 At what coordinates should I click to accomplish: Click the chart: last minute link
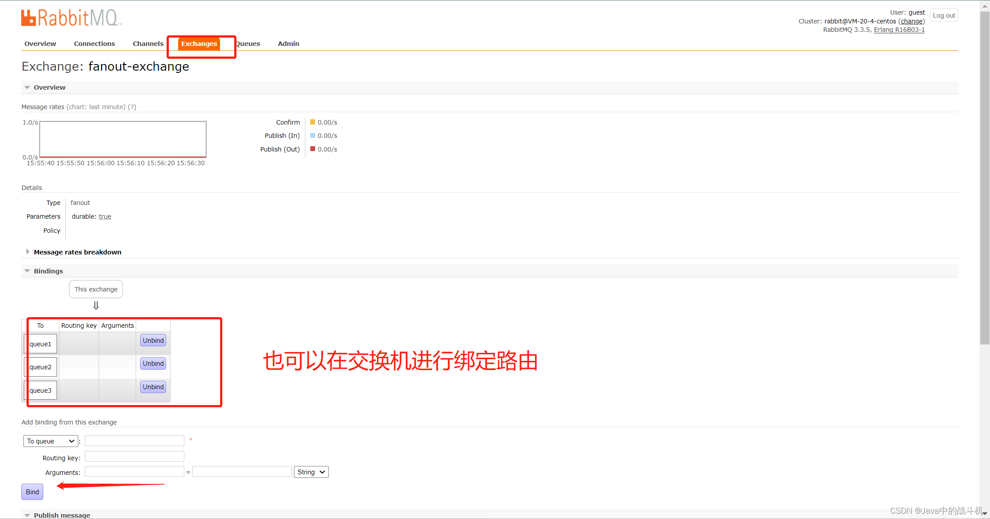pyautogui.click(x=96, y=107)
